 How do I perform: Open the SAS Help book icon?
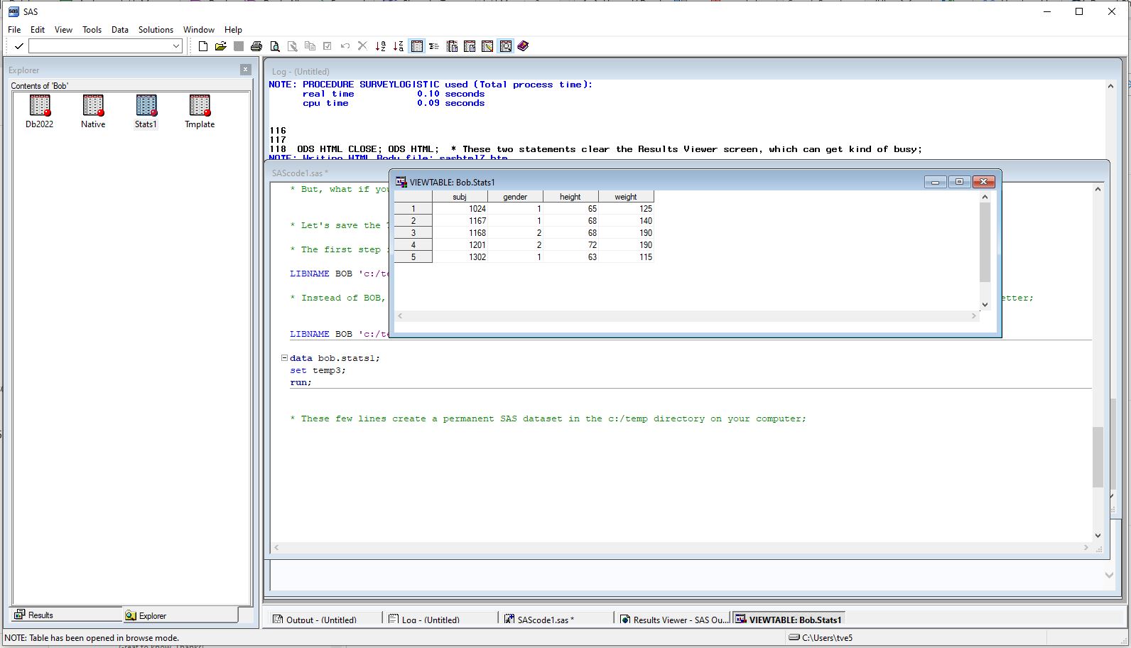pyautogui.click(x=523, y=46)
